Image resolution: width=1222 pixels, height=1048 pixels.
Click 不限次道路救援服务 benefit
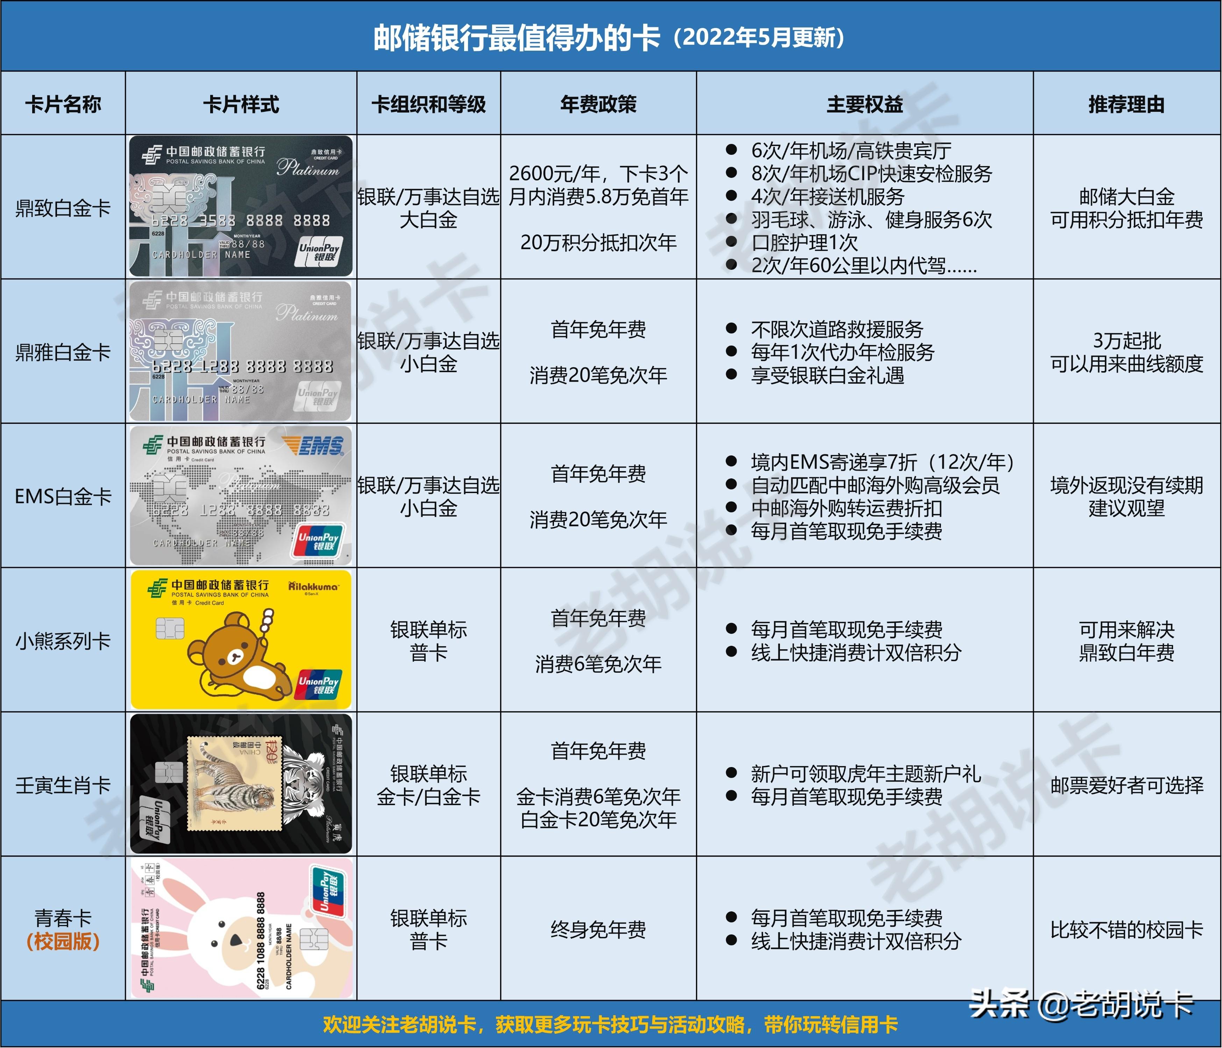pyautogui.click(x=837, y=329)
